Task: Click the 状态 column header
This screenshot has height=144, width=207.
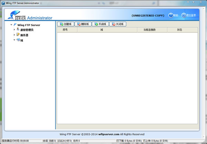Action: pyautogui.click(x=183, y=30)
